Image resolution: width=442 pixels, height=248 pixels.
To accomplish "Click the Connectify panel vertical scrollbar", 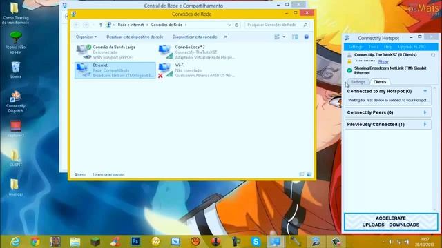I will [x=434, y=149].
